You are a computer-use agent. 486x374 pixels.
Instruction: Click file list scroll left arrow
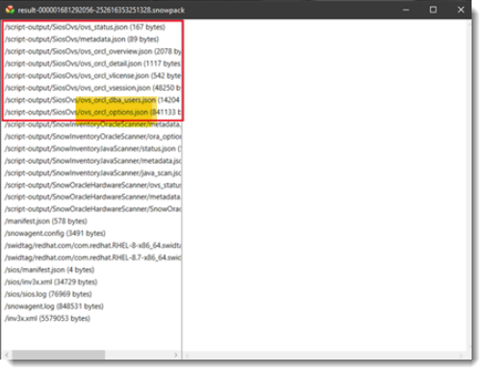(x=7, y=355)
